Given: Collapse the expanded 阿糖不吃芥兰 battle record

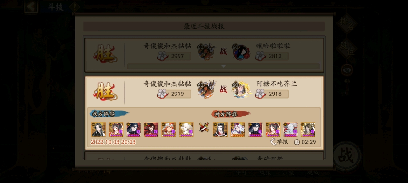Looking at the screenshot, I should 204,91.
